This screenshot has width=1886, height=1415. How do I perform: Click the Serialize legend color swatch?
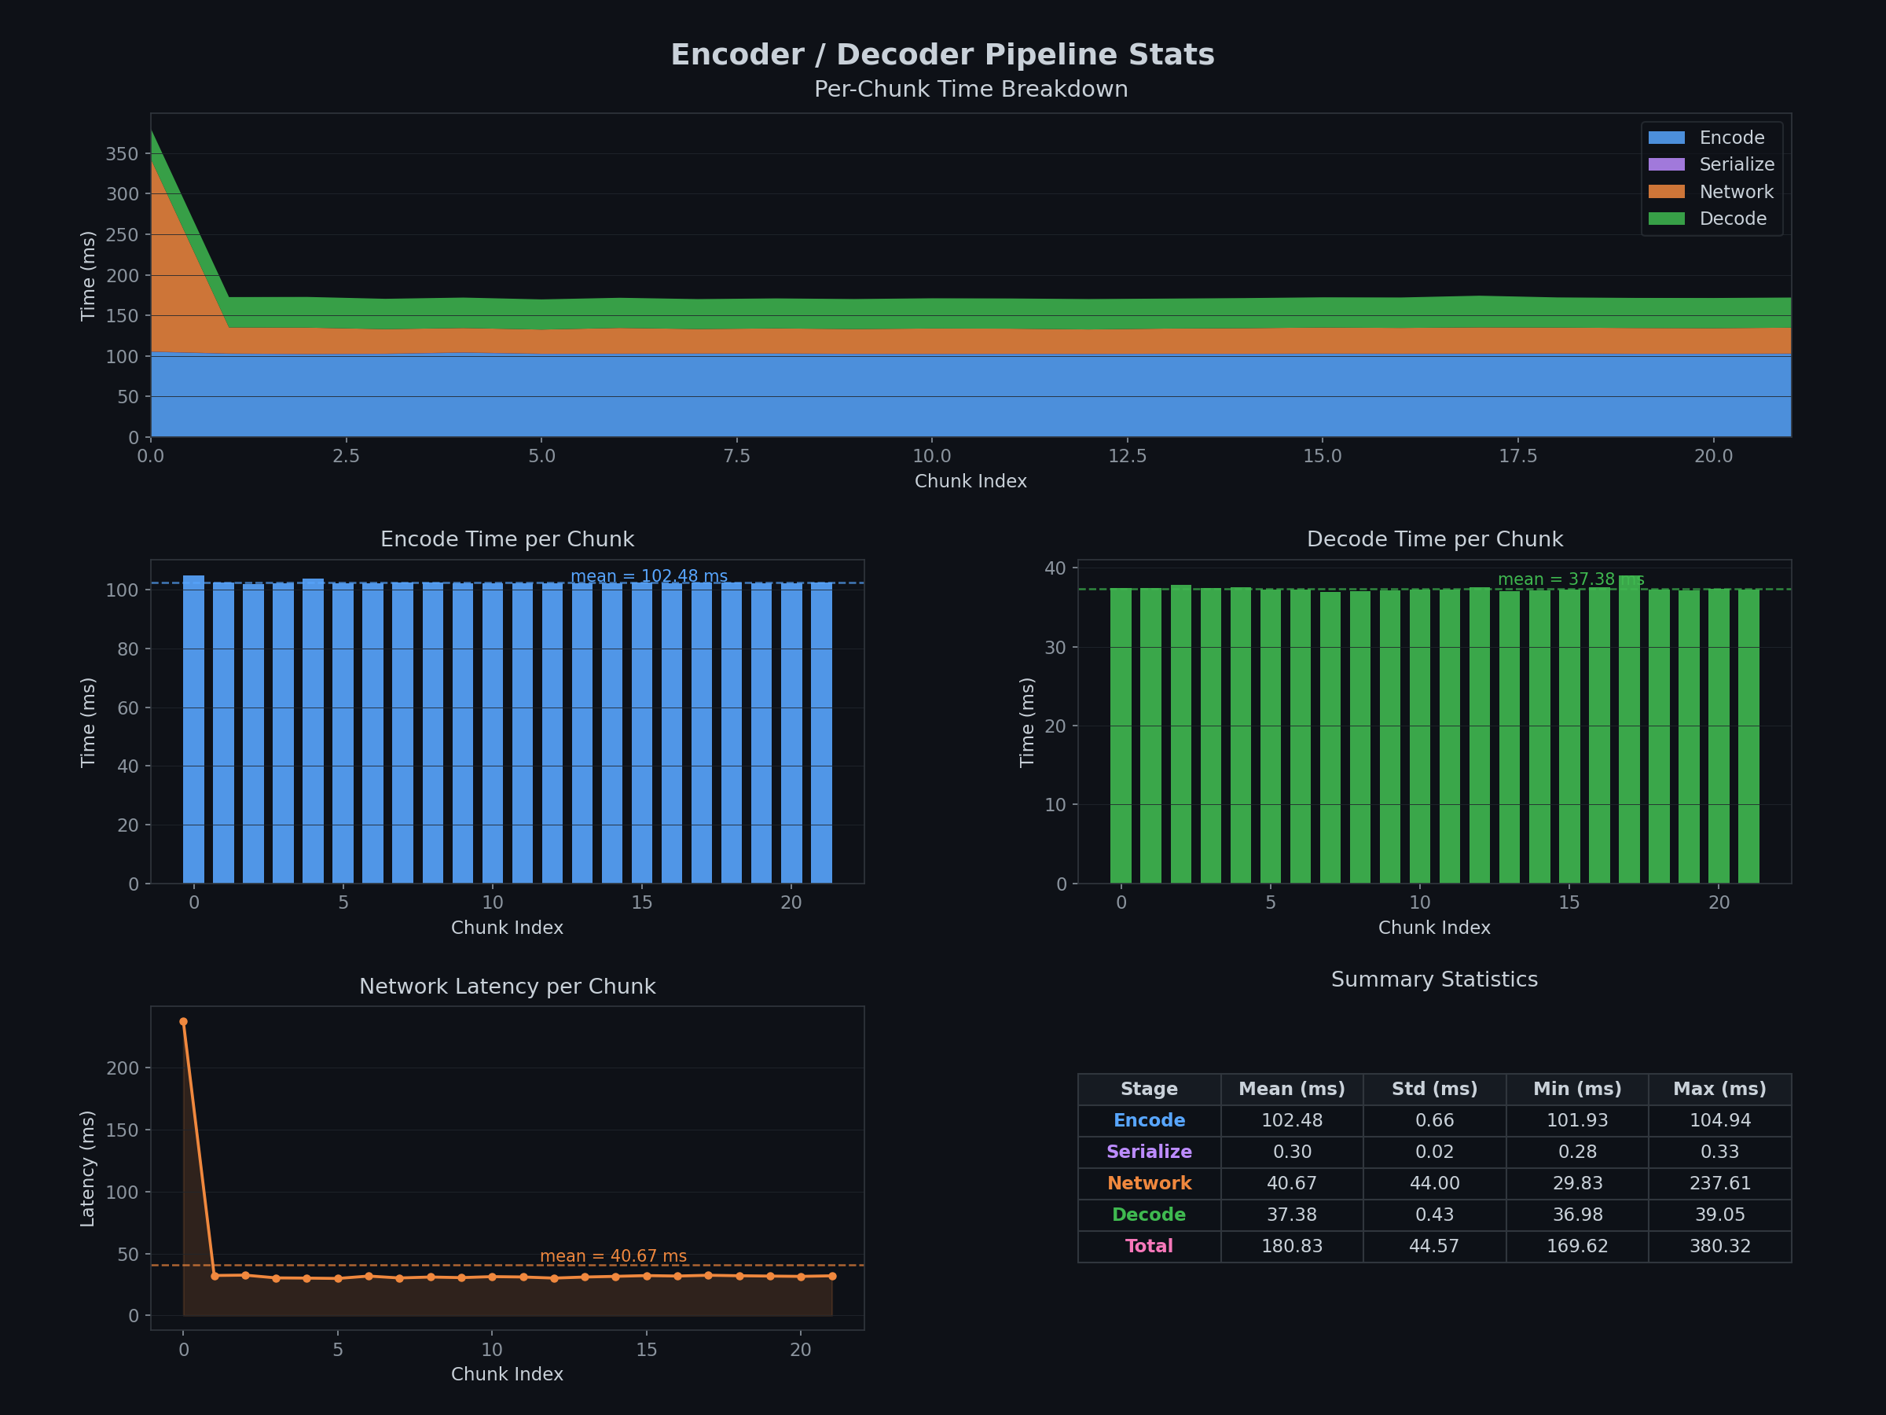pyautogui.click(x=1666, y=164)
